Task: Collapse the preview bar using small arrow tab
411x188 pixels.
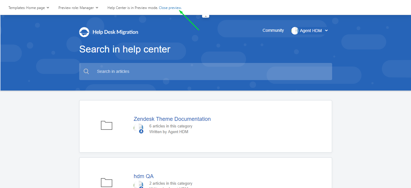Action: [206, 16]
